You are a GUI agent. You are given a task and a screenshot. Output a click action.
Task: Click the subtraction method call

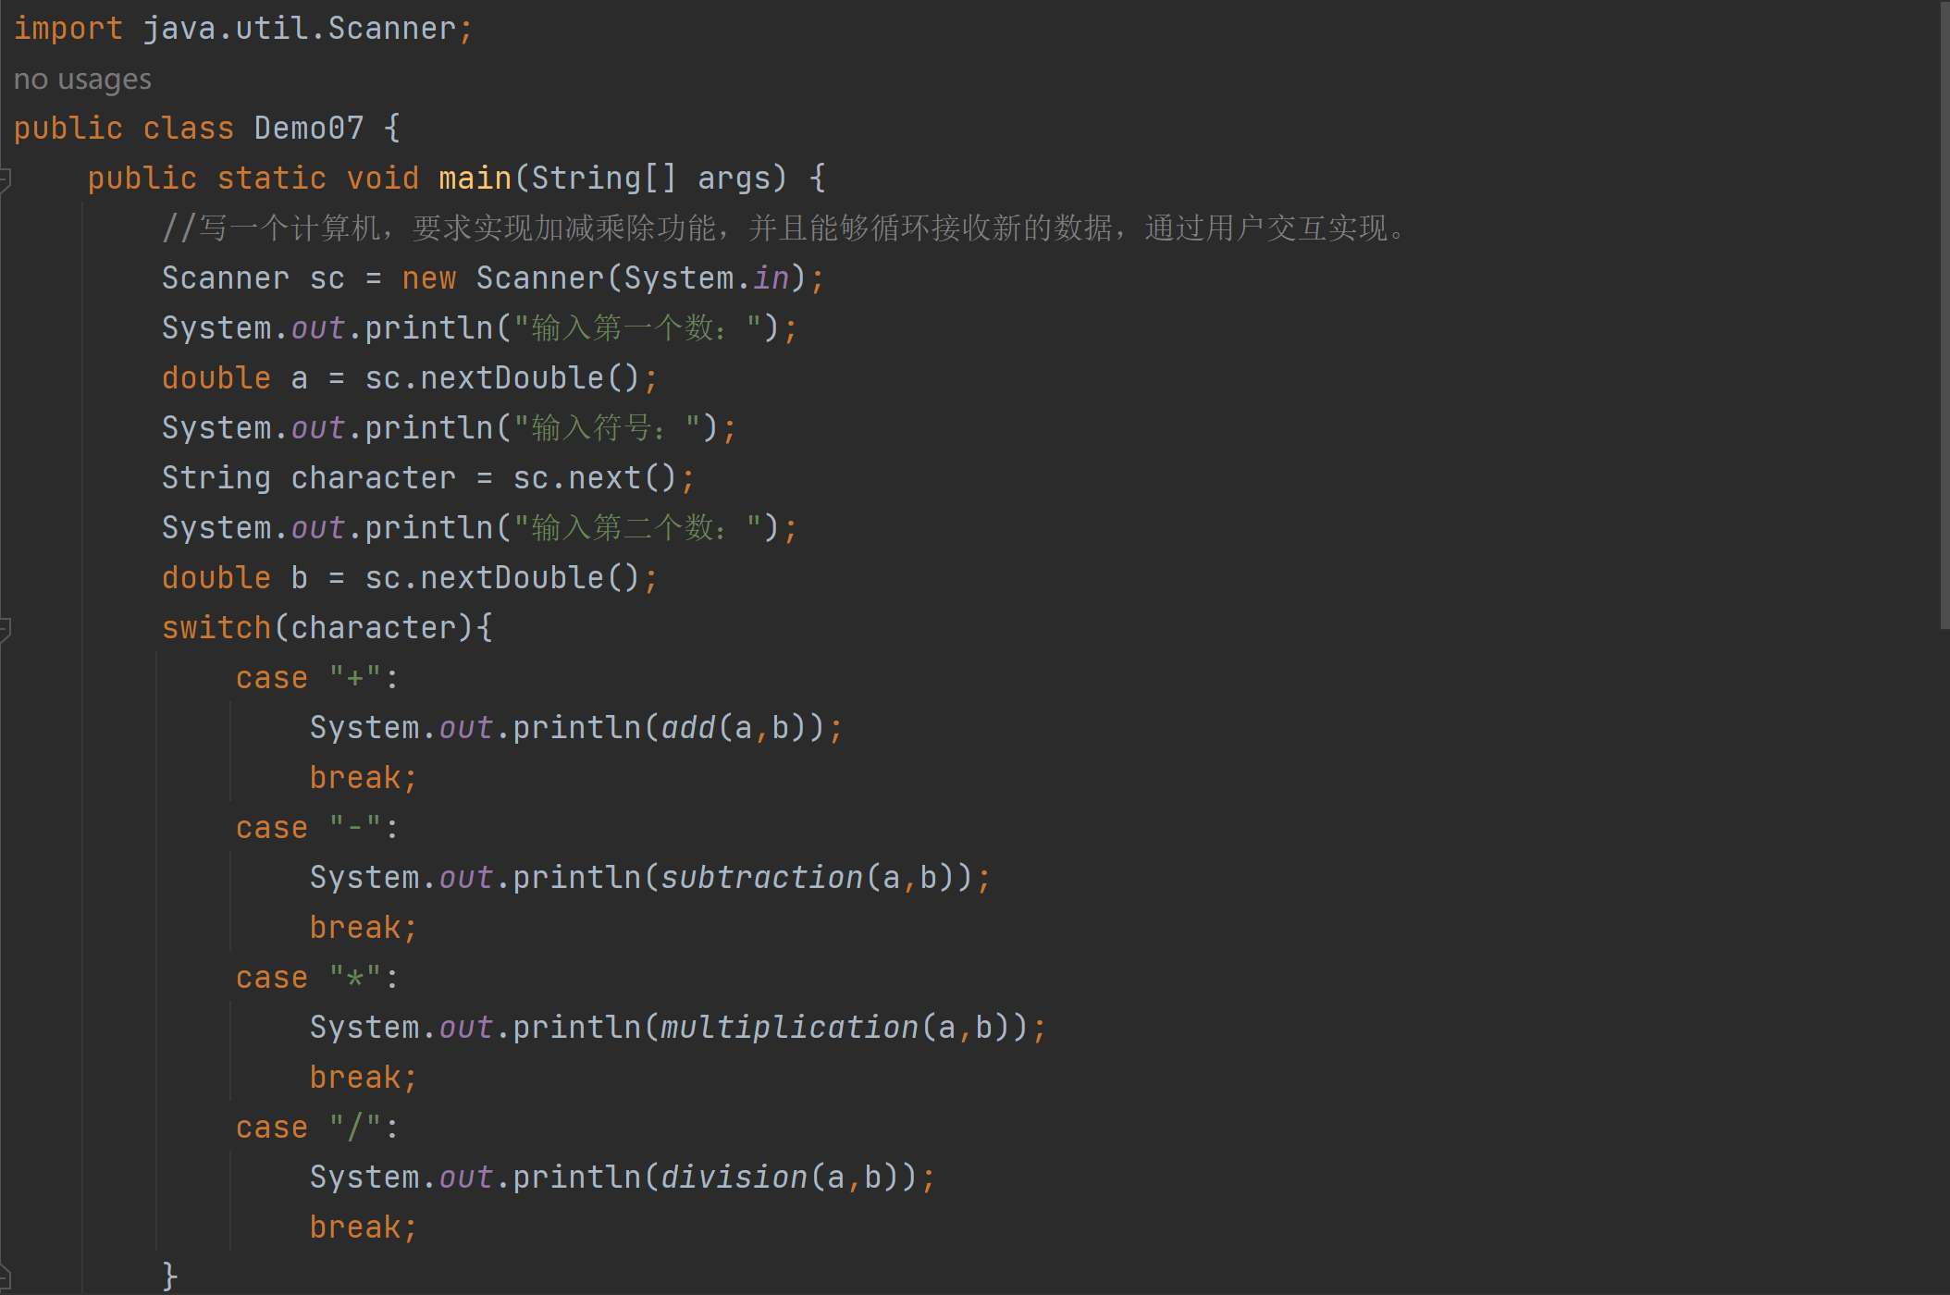(761, 878)
